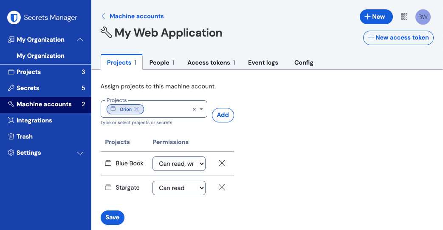Image resolution: width=443 pixels, height=230 pixels.
Task: Clear all selections in Projects field
Action: tap(194, 109)
